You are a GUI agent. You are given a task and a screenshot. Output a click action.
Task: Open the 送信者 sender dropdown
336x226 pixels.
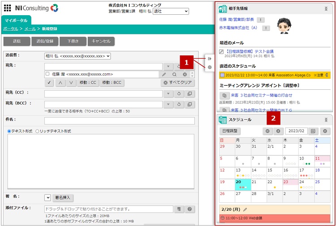(78, 56)
